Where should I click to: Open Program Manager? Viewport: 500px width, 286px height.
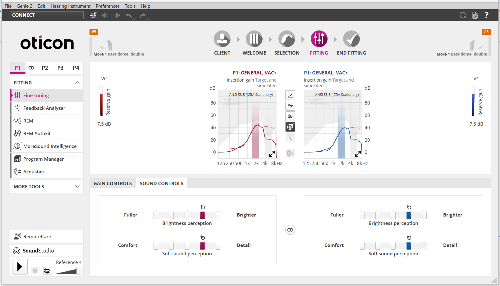47,159
